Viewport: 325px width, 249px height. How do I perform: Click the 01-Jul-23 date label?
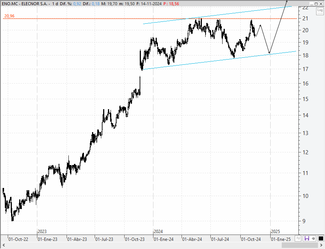(x=104, y=239)
